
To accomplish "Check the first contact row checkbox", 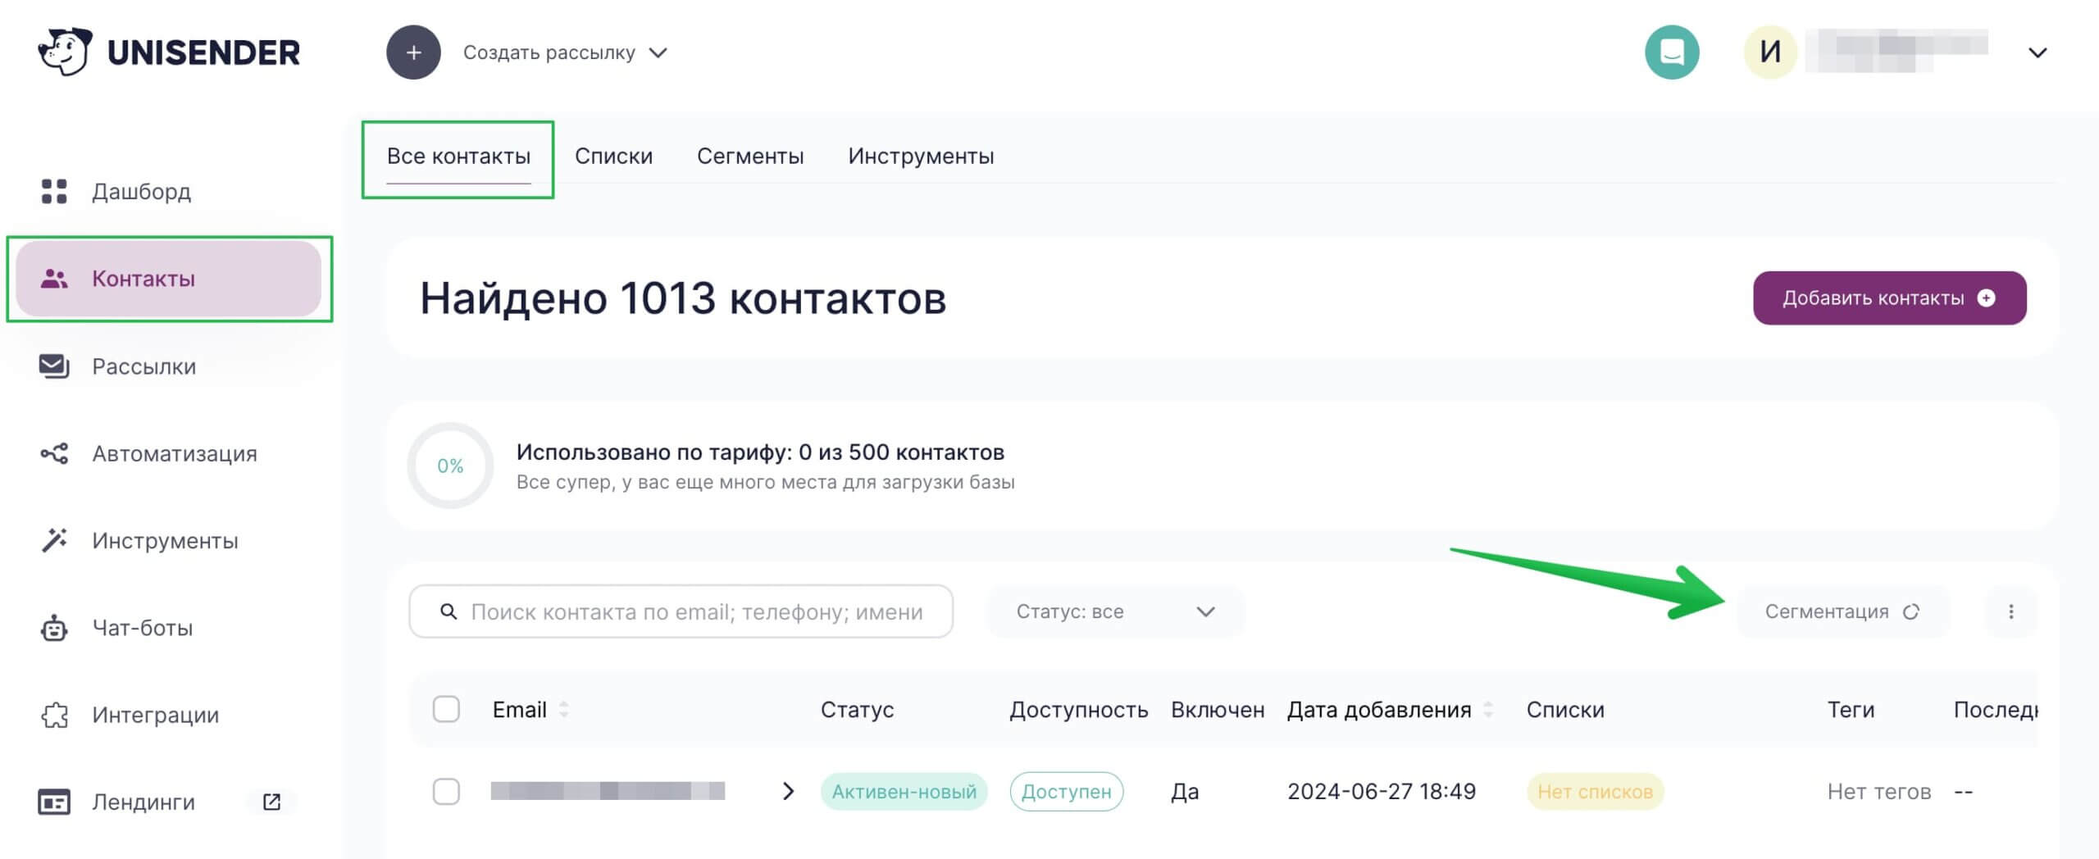I will pyautogui.click(x=446, y=791).
